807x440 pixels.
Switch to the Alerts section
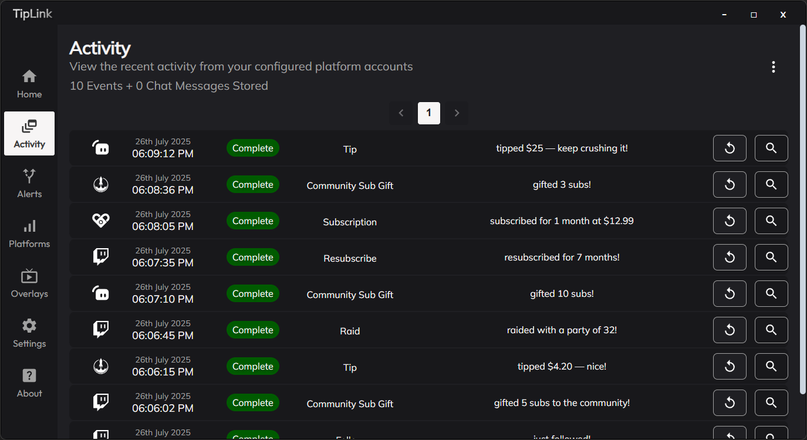click(x=29, y=183)
